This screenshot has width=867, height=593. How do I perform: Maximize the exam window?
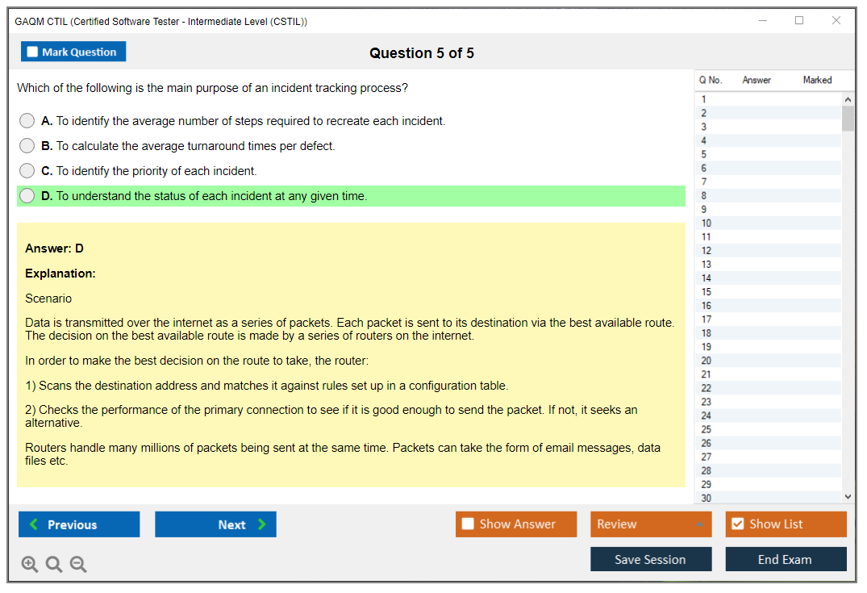pos(799,21)
